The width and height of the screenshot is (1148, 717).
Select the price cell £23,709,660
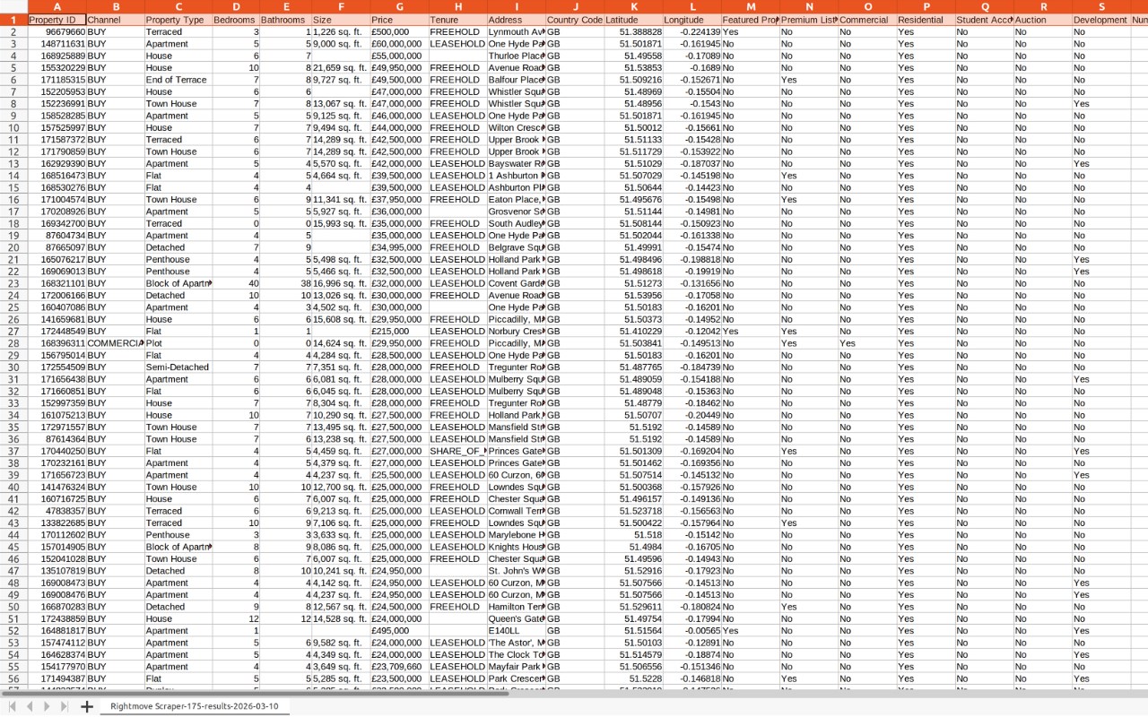[x=399, y=667]
